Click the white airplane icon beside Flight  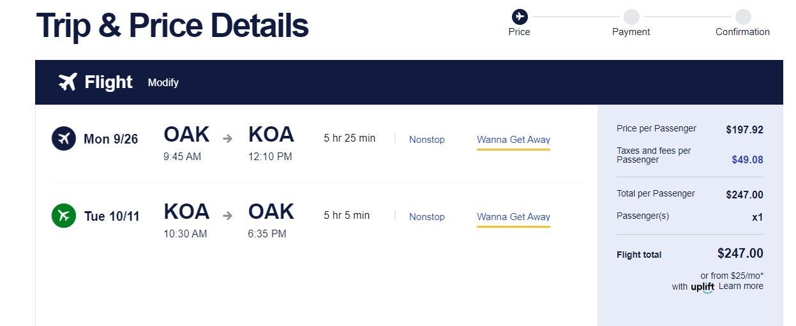coord(68,82)
